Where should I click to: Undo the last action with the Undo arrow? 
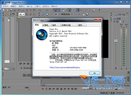(40, 10)
